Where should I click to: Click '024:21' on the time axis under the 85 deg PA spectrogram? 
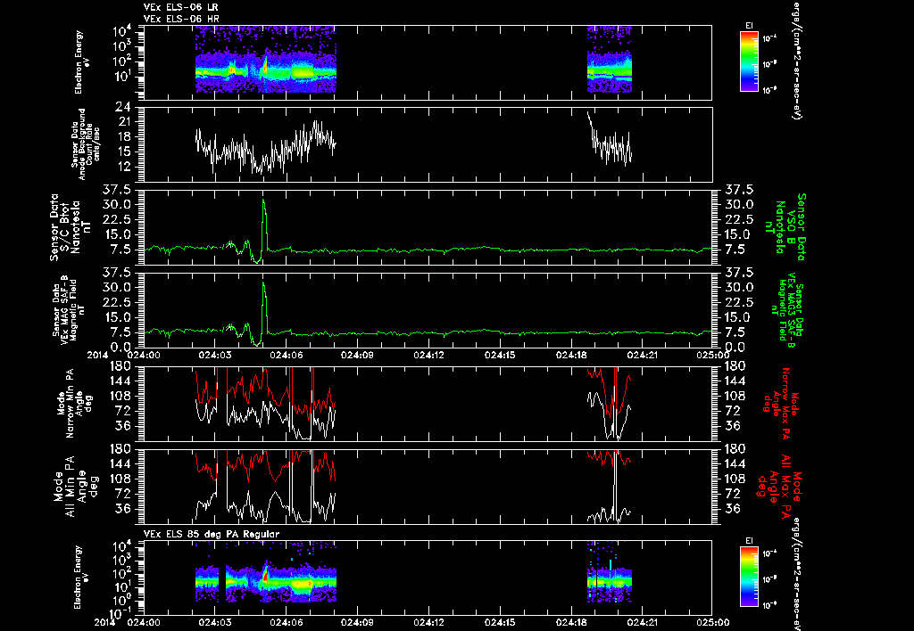[643, 622]
